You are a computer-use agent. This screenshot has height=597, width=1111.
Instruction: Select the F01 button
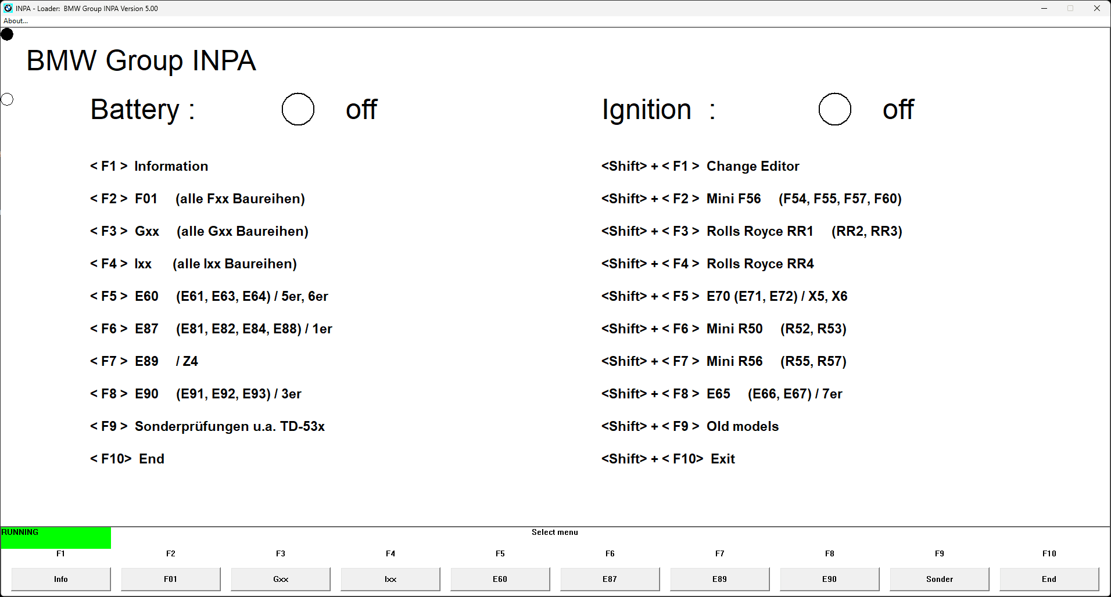(171, 579)
